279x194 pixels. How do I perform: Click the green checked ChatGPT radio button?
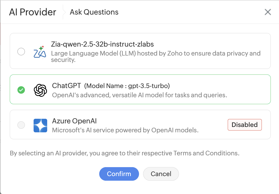(x=21, y=90)
